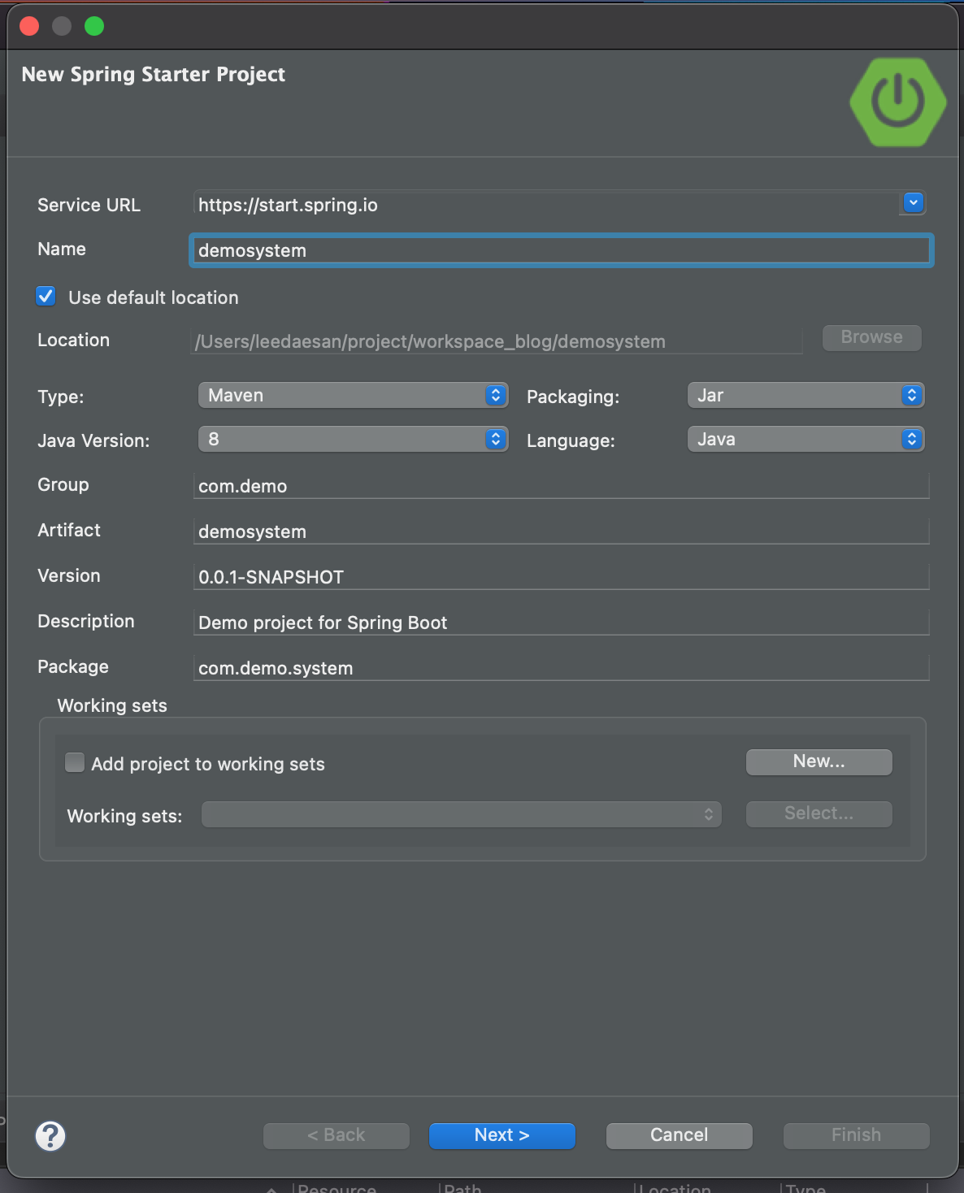Image resolution: width=964 pixels, height=1193 pixels.
Task: Click the Cancel button
Action: pos(680,1135)
